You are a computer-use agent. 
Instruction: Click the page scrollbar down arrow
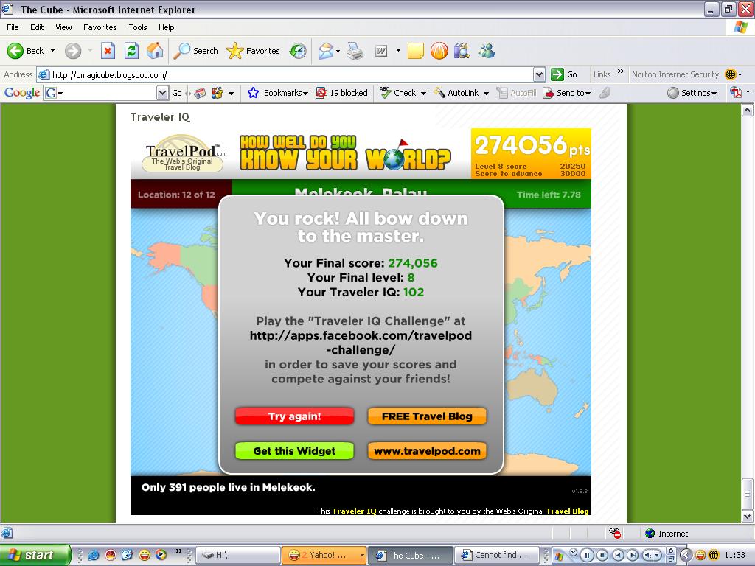coord(747,517)
